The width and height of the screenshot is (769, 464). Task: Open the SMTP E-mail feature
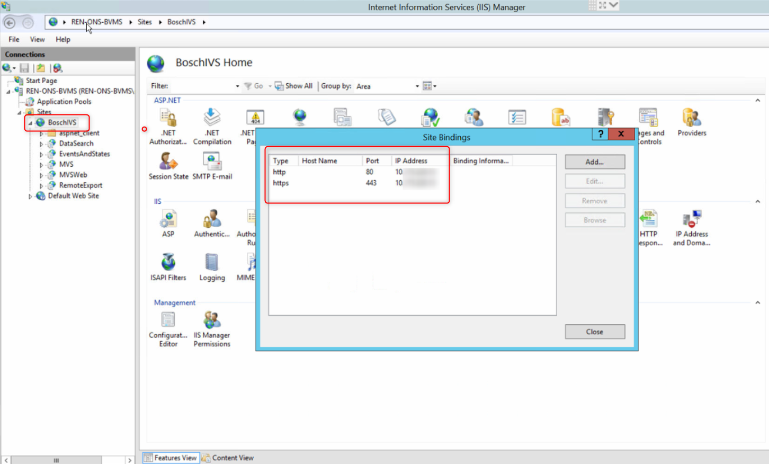[x=212, y=162]
